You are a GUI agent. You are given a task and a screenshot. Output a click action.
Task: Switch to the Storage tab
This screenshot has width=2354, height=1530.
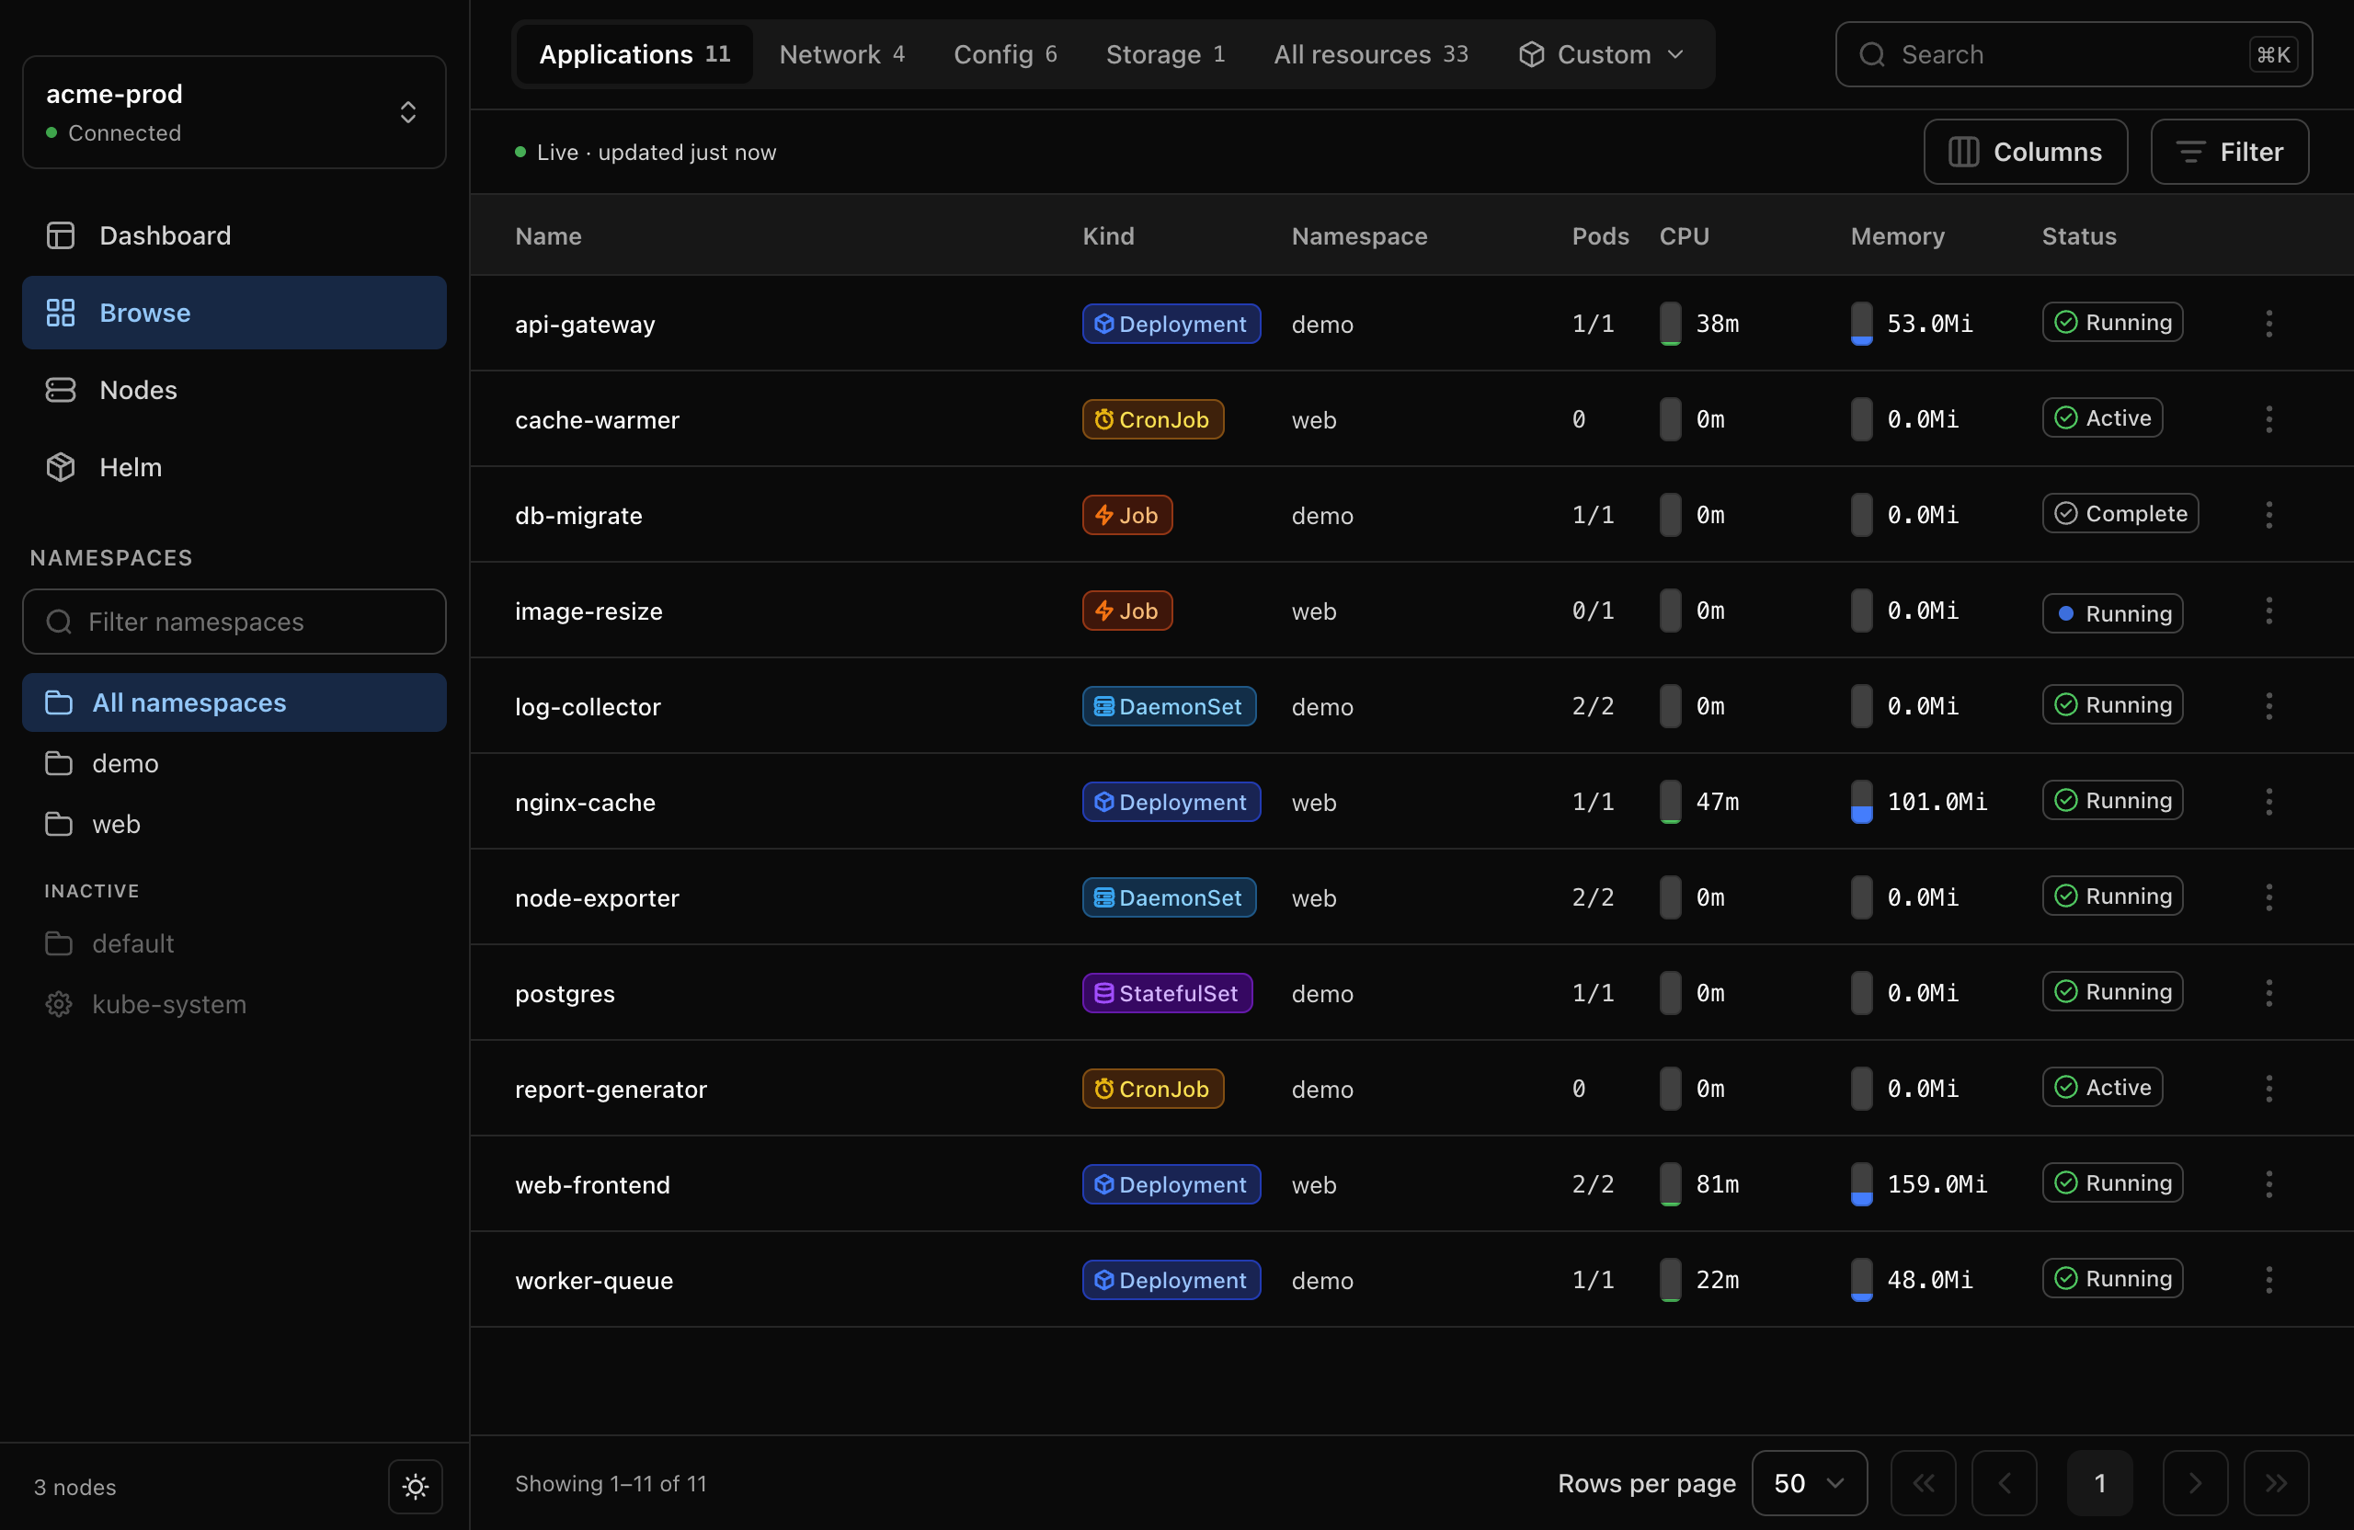point(1165,54)
